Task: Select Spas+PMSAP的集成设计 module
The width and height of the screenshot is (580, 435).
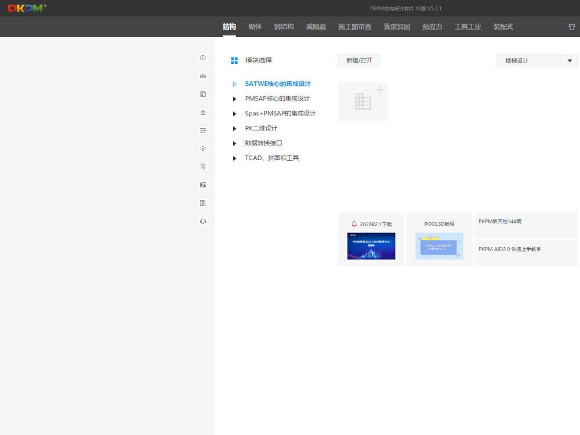Action: click(280, 113)
